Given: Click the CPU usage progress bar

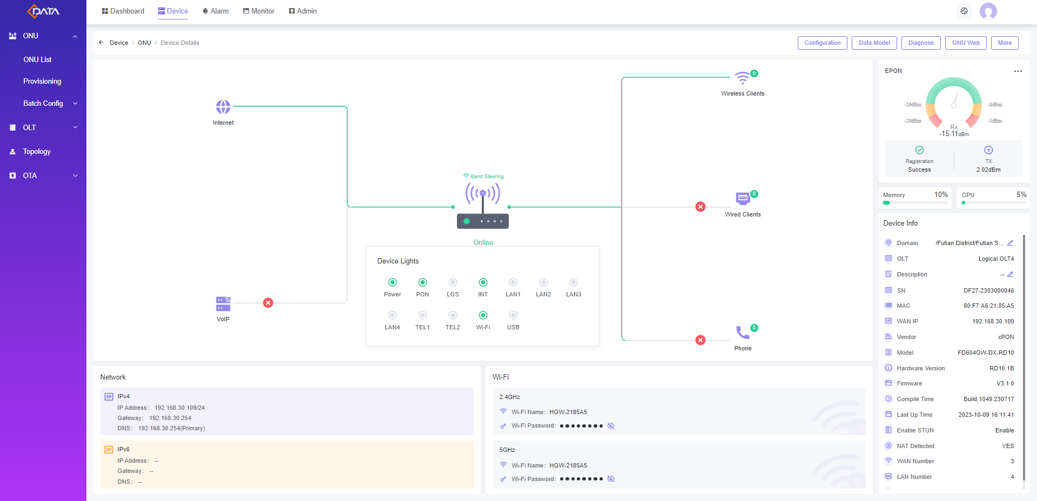Looking at the screenshot, I should 994,203.
